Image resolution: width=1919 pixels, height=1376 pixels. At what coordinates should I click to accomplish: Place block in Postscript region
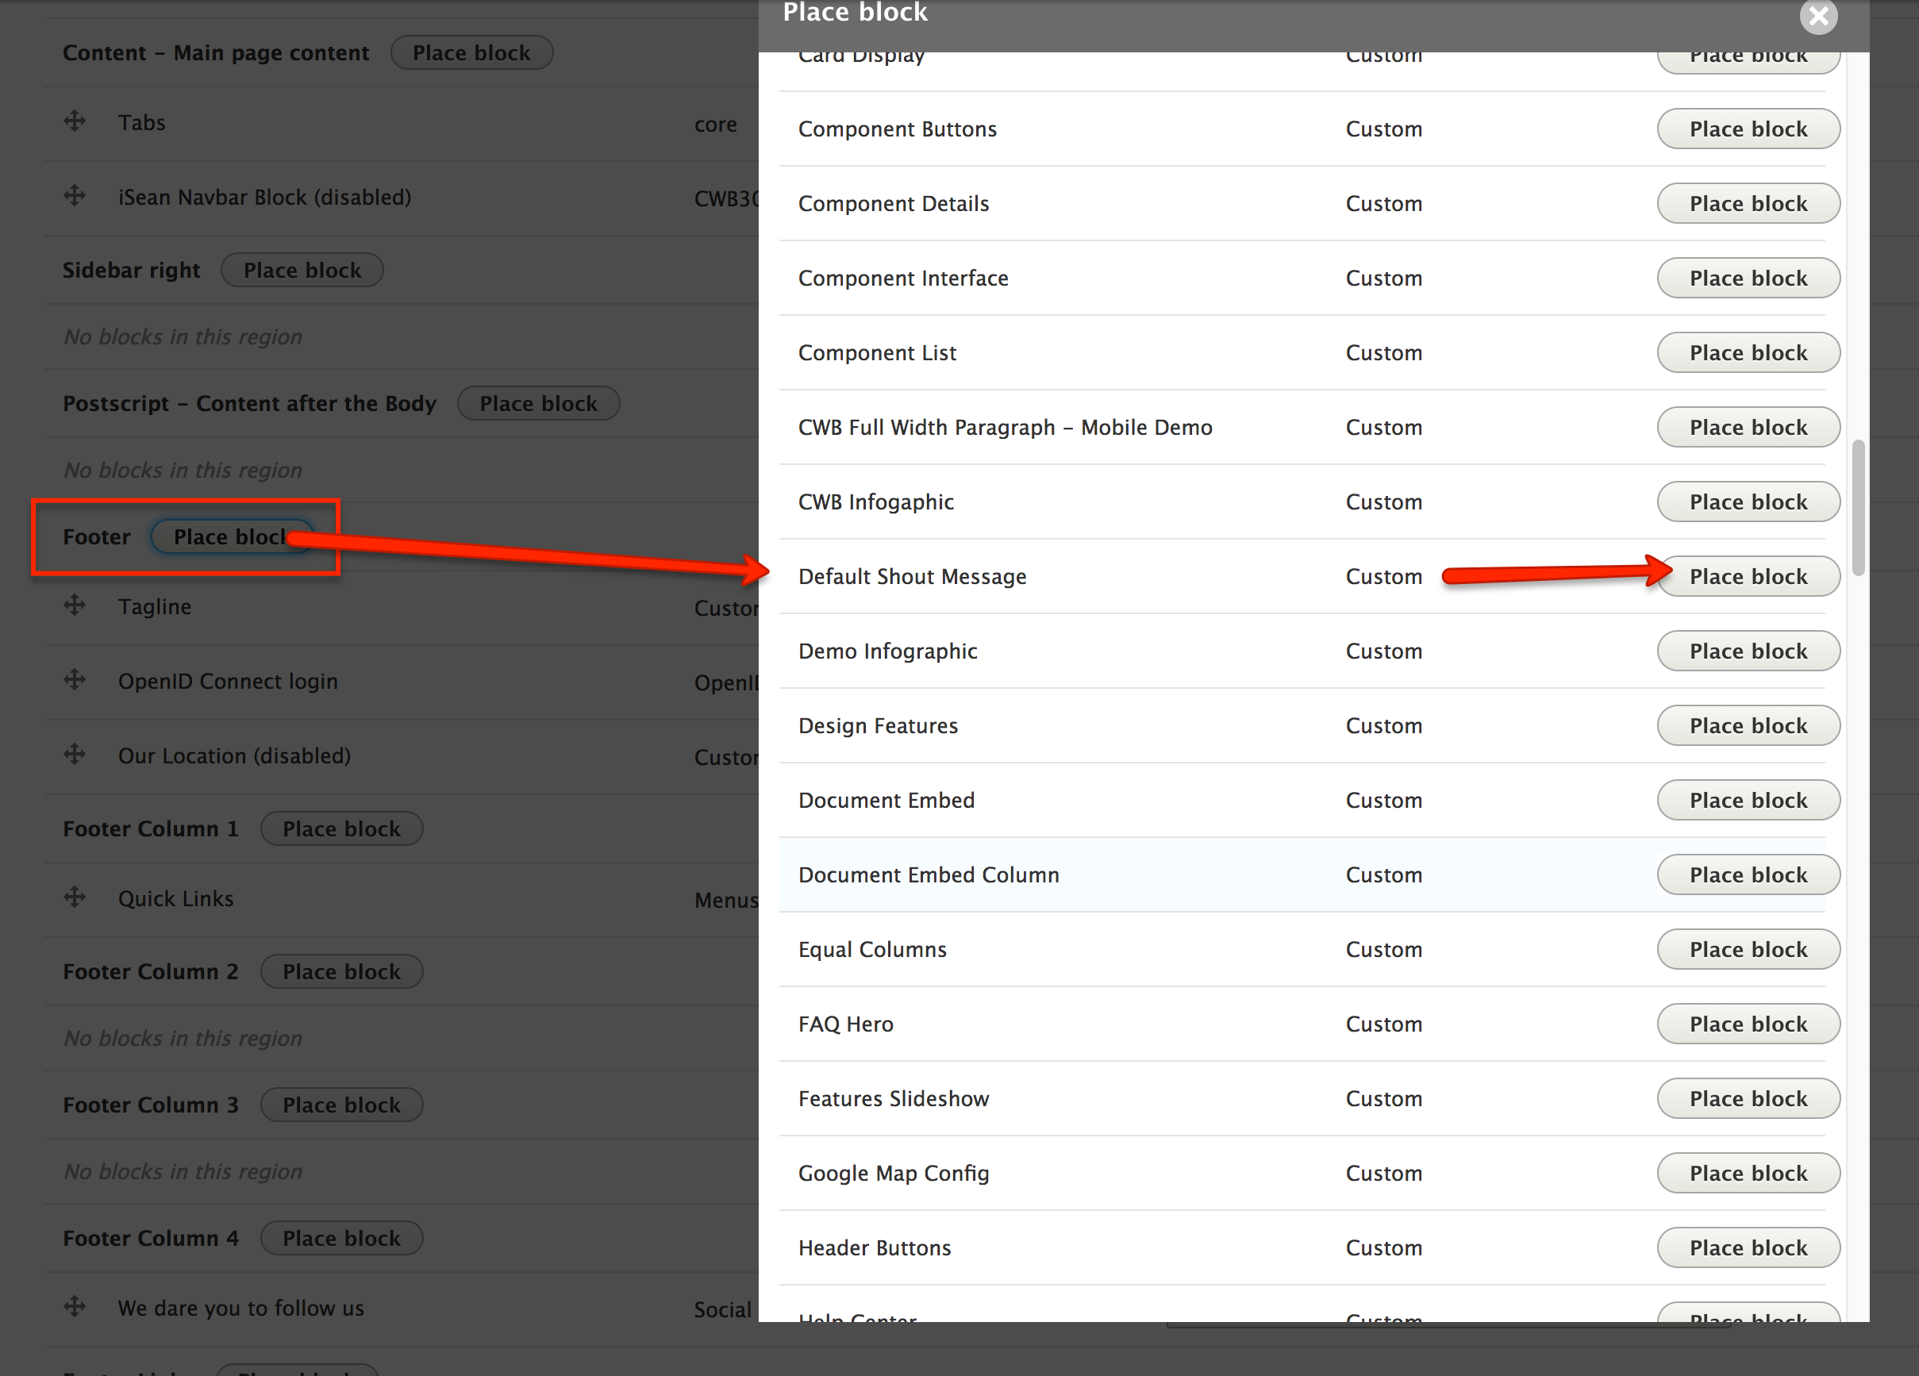[538, 404]
